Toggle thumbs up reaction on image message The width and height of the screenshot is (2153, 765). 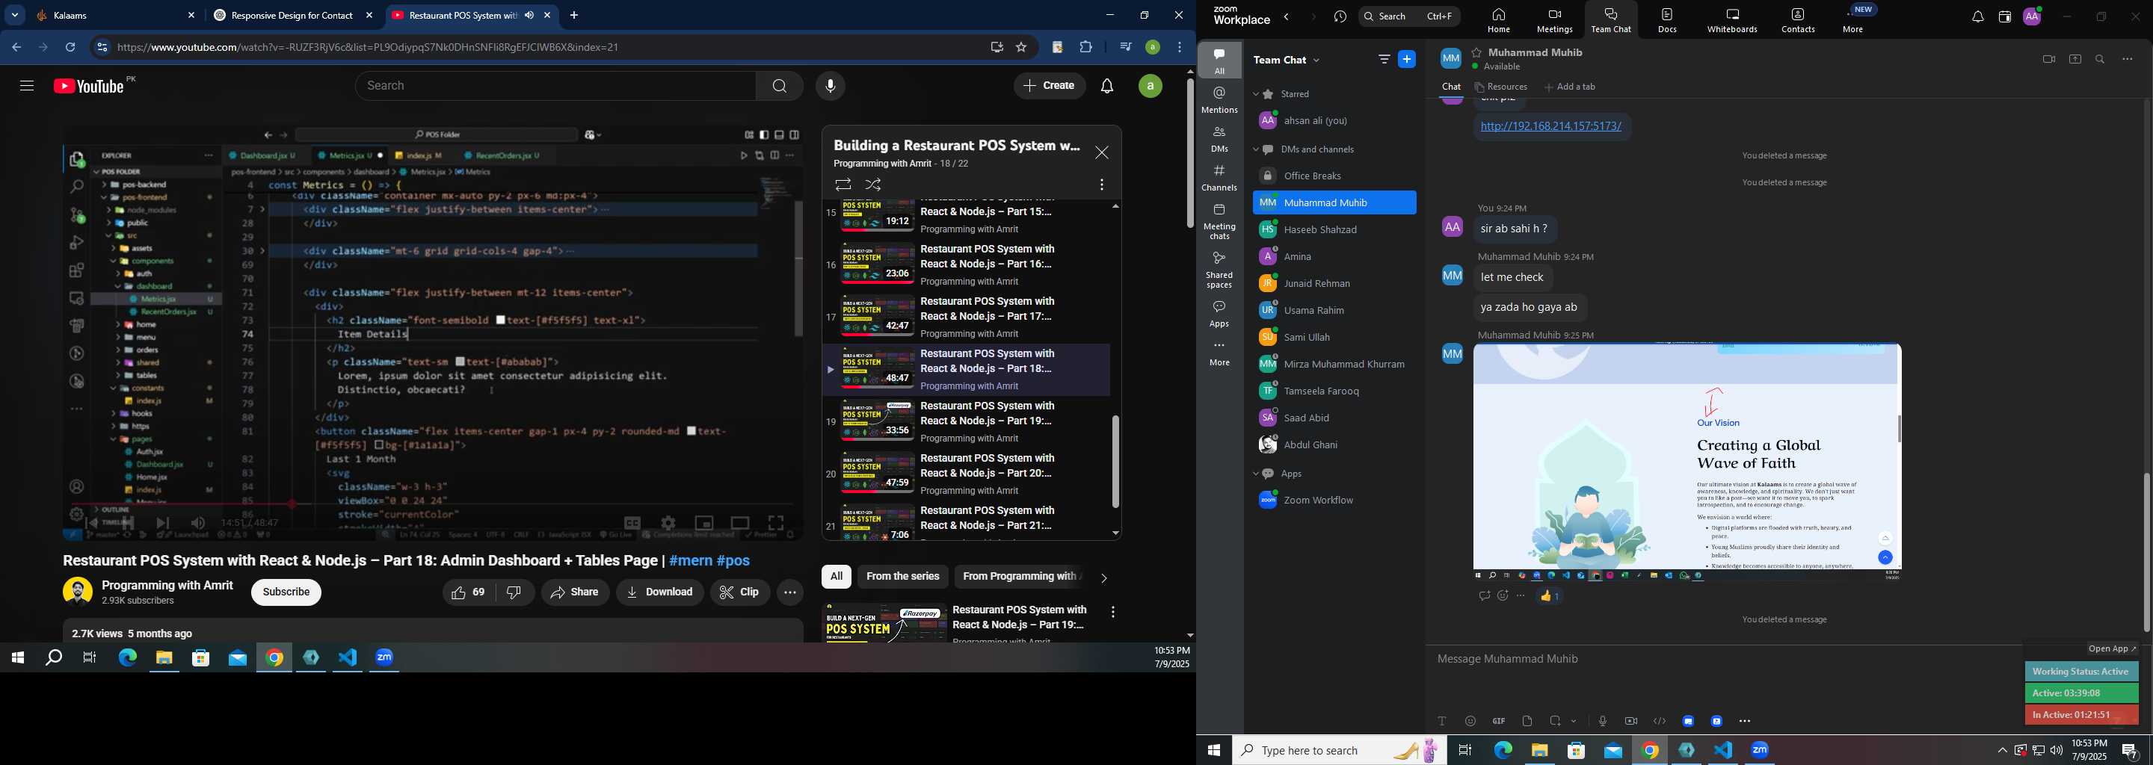tap(1550, 596)
